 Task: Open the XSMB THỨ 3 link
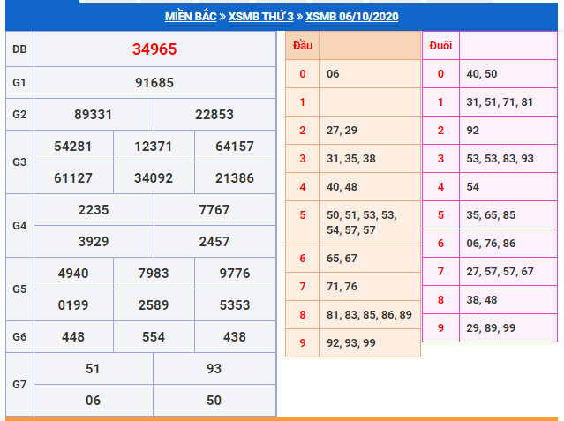[x=261, y=17]
